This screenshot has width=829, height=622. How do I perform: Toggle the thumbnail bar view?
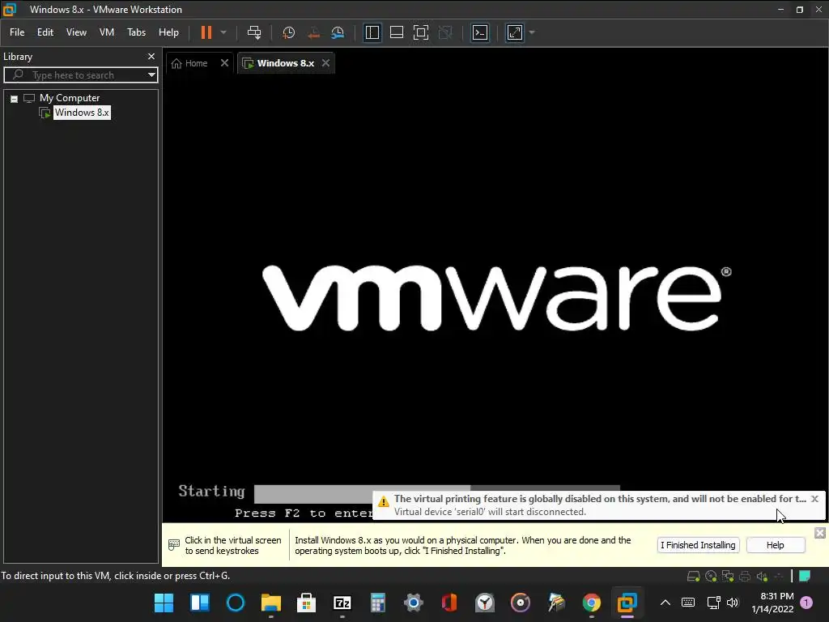pyautogui.click(x=397, y=32)
